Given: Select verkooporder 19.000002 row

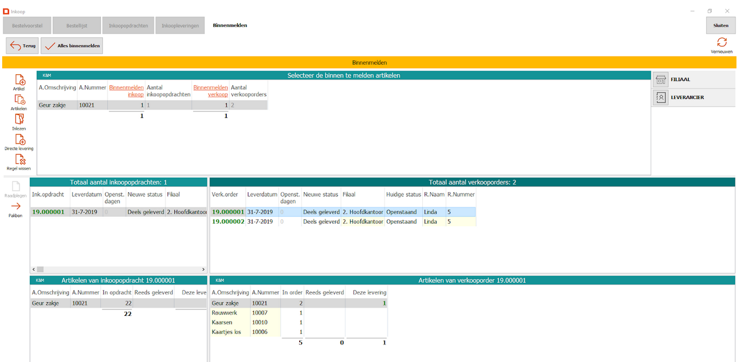Looking at the screenshot, I should 228,222.
